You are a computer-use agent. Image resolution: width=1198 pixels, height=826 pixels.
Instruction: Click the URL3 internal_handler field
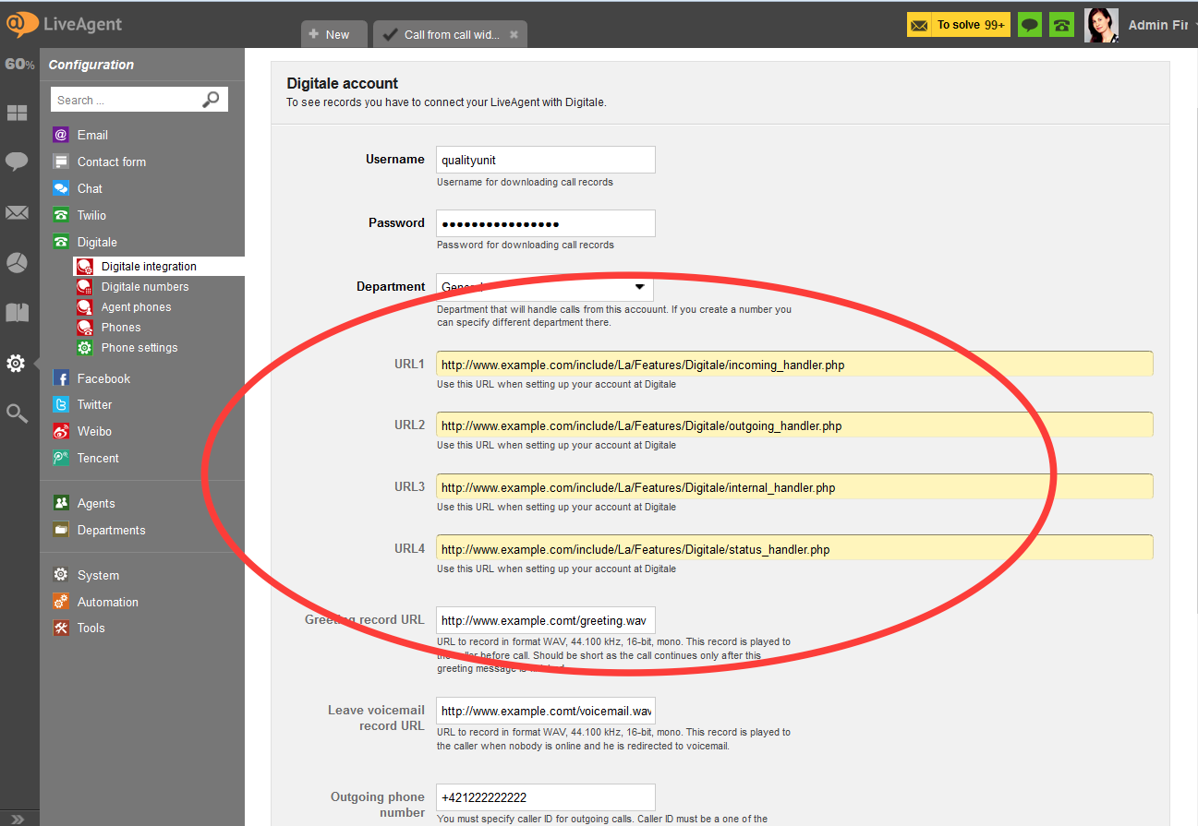point(794,486)
